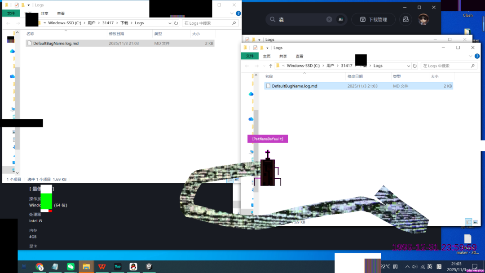This screenshot has height=273, width=485.
Task: Click nav pane scroll-up arrow in left window
Action: point(18,32)
